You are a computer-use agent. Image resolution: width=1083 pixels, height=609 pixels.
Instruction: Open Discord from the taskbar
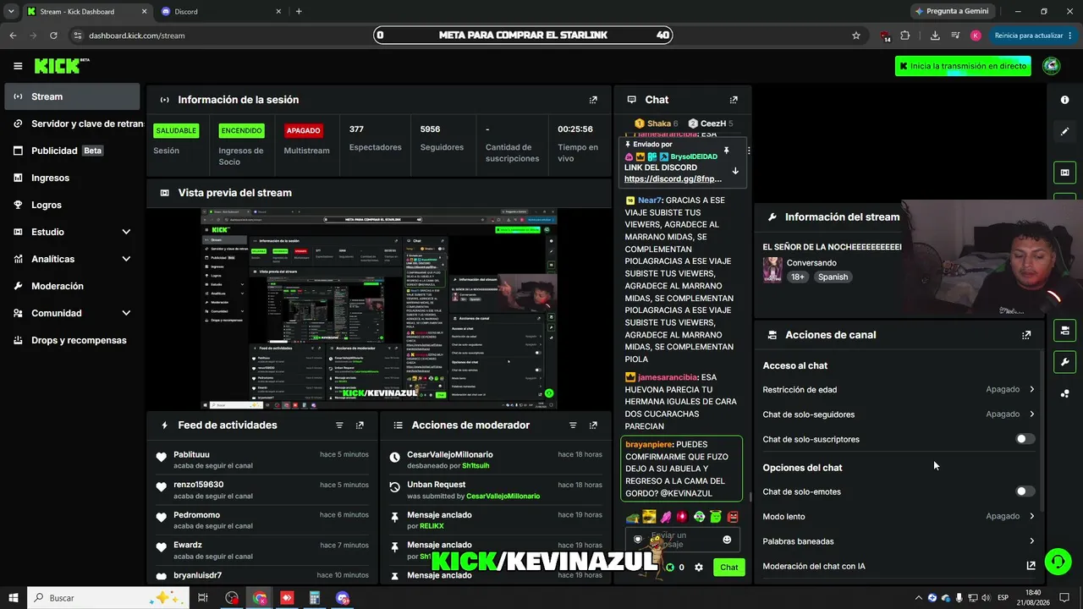[x=342, y=598]
